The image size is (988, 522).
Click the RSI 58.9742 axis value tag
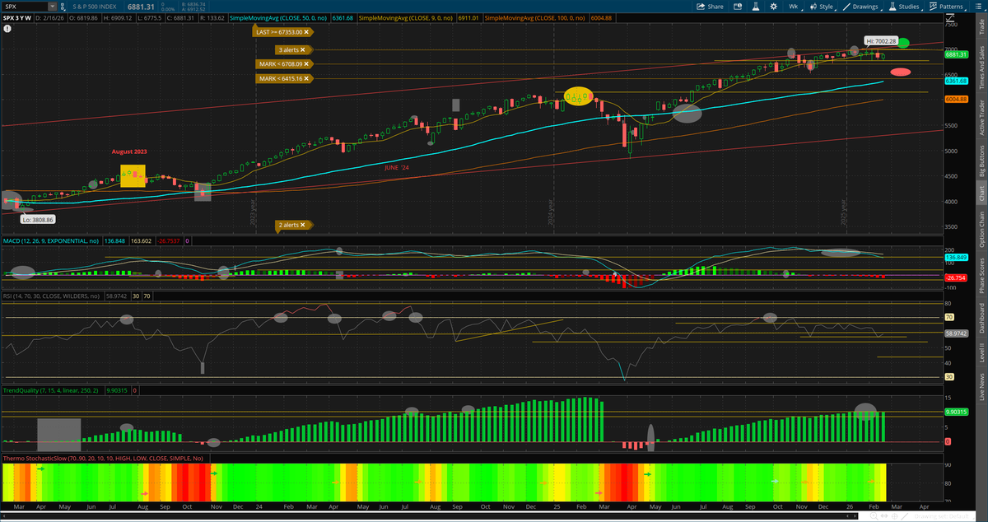tap(955, 333)
